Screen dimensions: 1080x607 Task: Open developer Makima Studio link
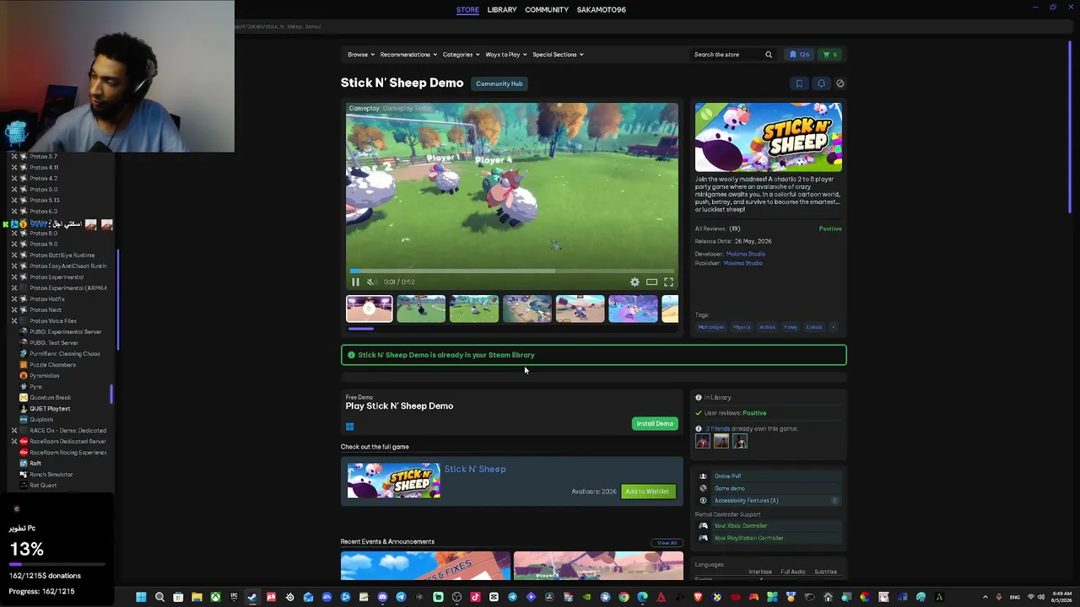pyautogui.click(x=746, y=254)
